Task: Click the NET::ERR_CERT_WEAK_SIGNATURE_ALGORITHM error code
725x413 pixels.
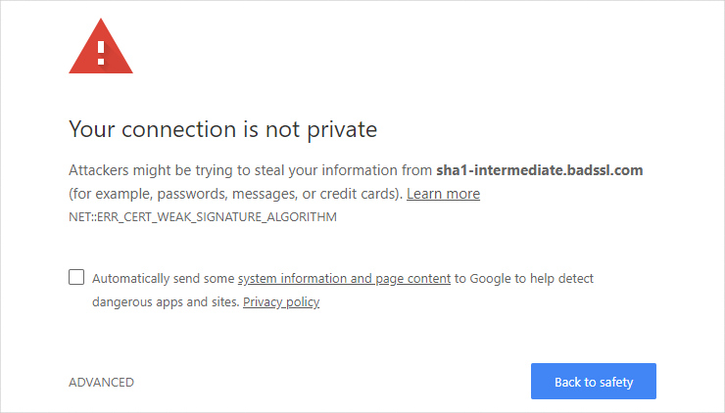Action: (203, 217)
